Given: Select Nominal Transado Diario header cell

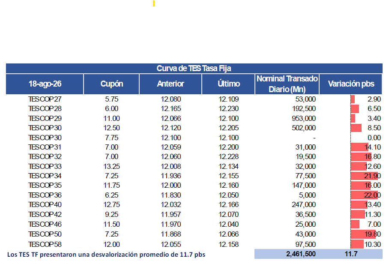Looking at the screenshot, I should 287,84.
